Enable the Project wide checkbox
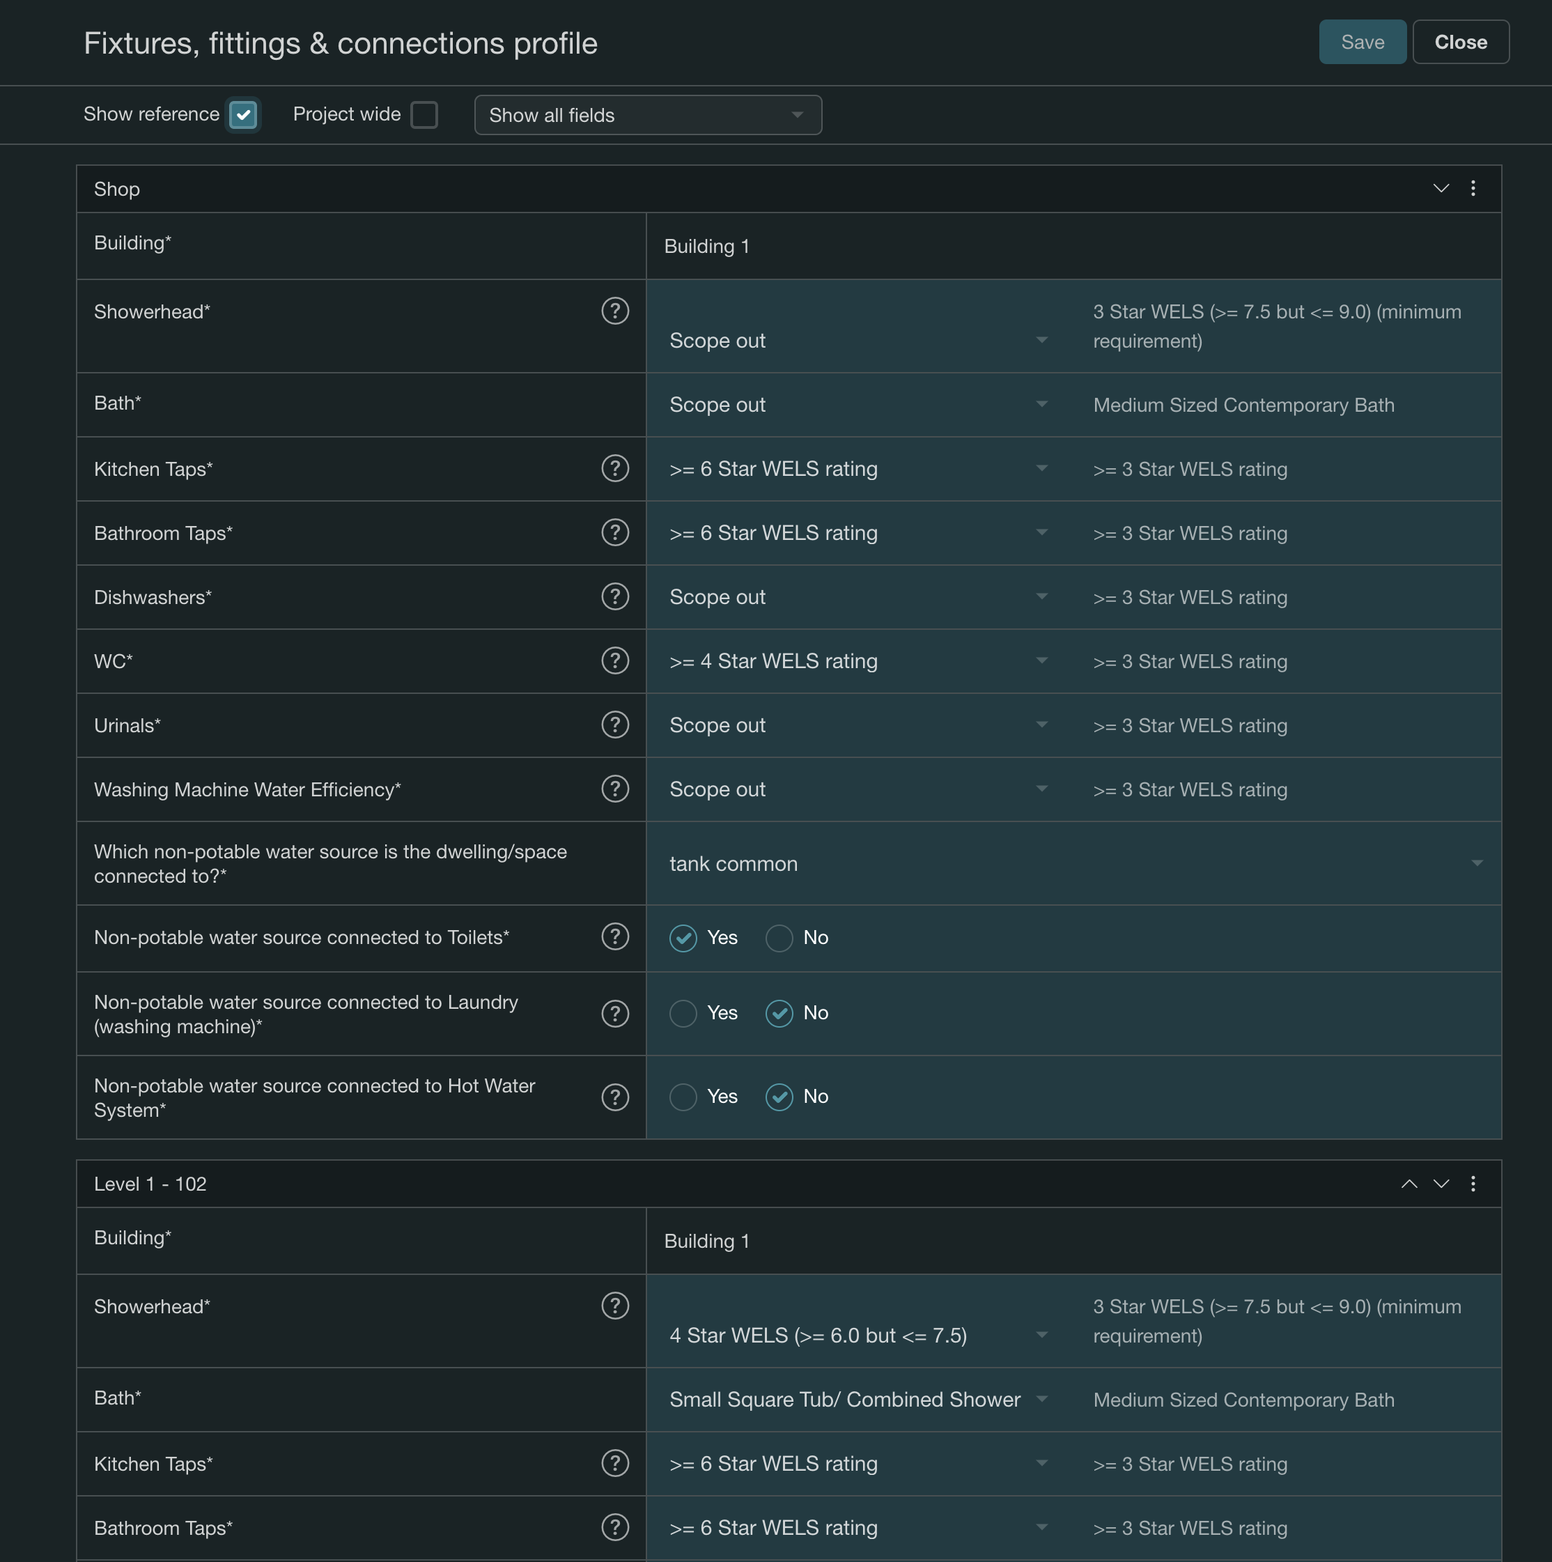This screenshot has width=1552, height=1562. point(424,115)
